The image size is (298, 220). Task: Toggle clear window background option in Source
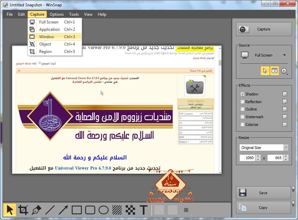click(274, 71)
